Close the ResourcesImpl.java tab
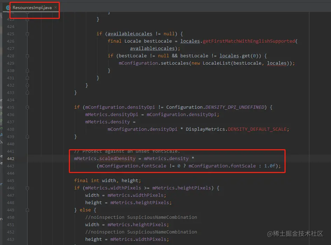The width and height of the screenshot is (331, 245). click(x=56, y=7)
